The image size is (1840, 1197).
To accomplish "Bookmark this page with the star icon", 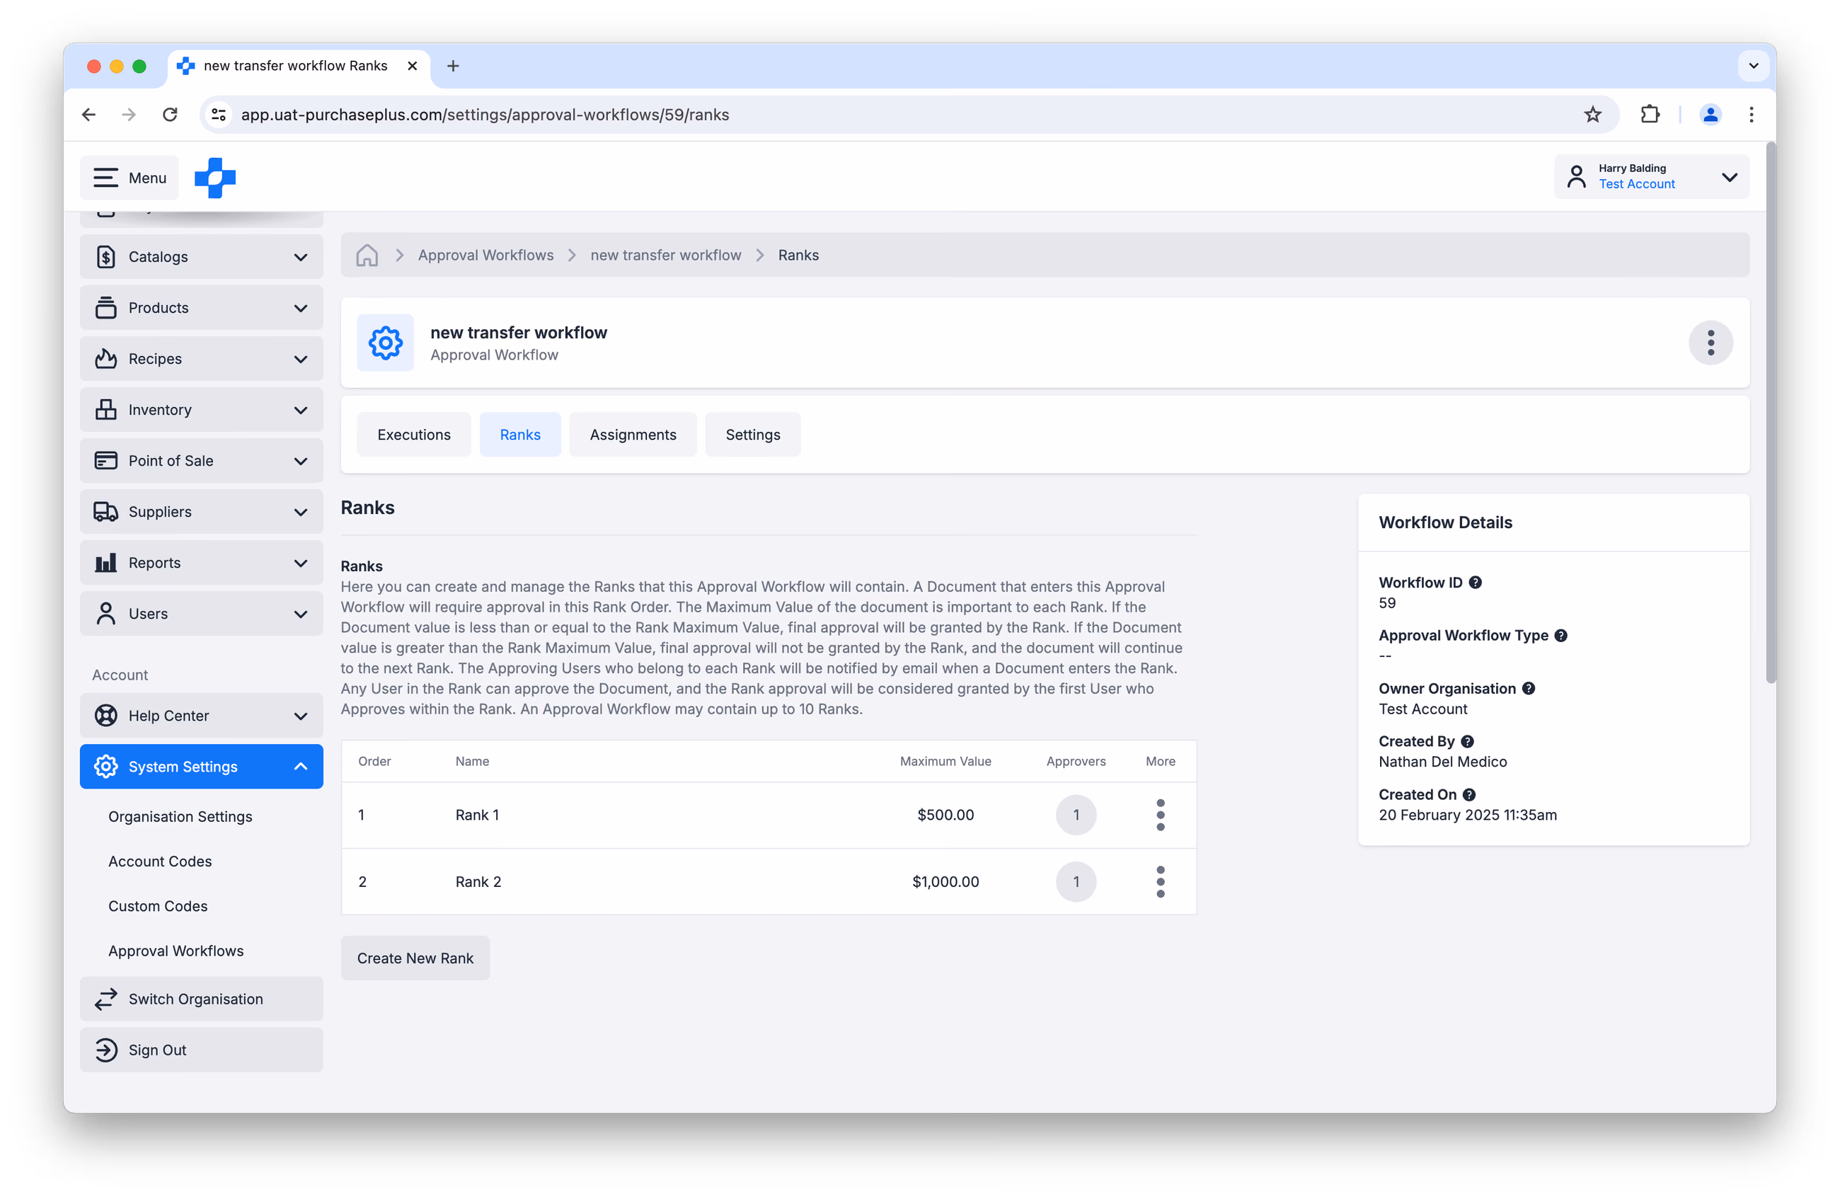I will (1592, 115).
